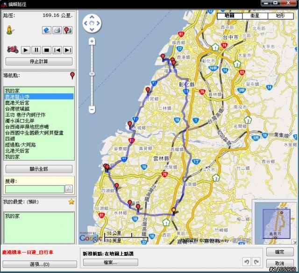Viewport: 299px width, 273px height.
Task: Click the orange star home marker on map
Action: (173, 210)
